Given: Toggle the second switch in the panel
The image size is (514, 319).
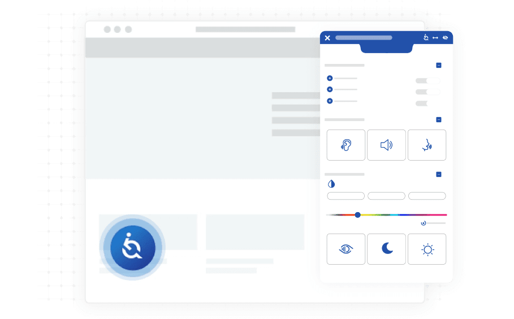Looking at the screenshot, I should 427,92.
